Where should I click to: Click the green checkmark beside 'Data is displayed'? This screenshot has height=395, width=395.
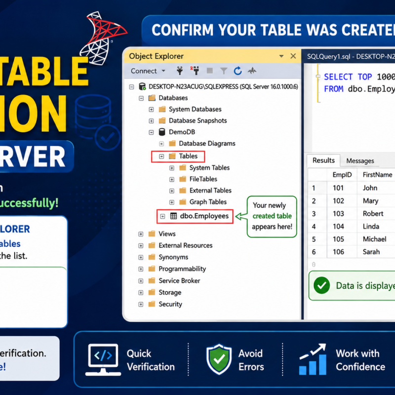click(x=322, y=285)
